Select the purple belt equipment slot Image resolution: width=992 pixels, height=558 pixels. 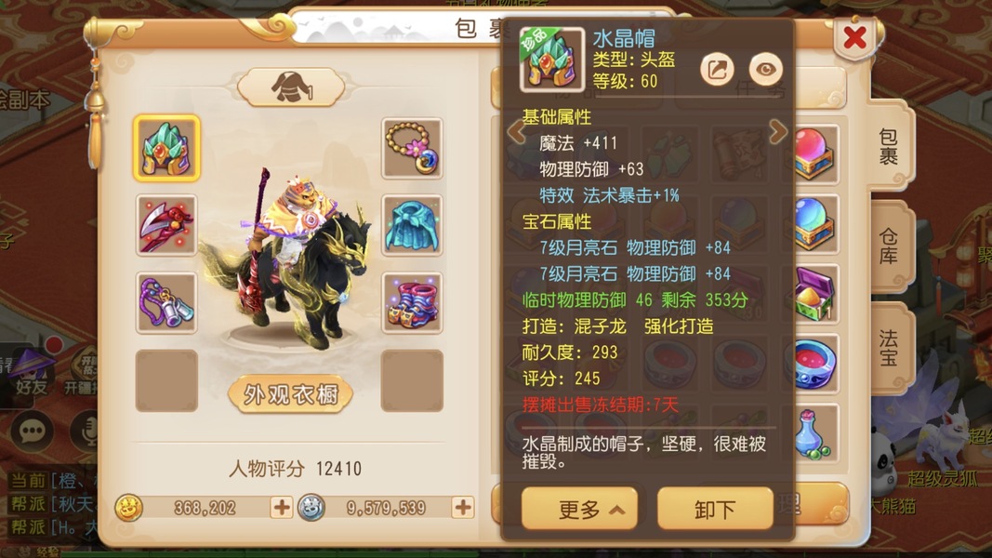[166, 303]
